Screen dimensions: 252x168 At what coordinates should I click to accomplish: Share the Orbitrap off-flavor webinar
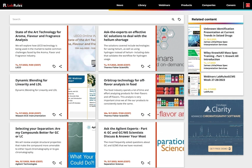pyautogui.click(x=149, y=115)
